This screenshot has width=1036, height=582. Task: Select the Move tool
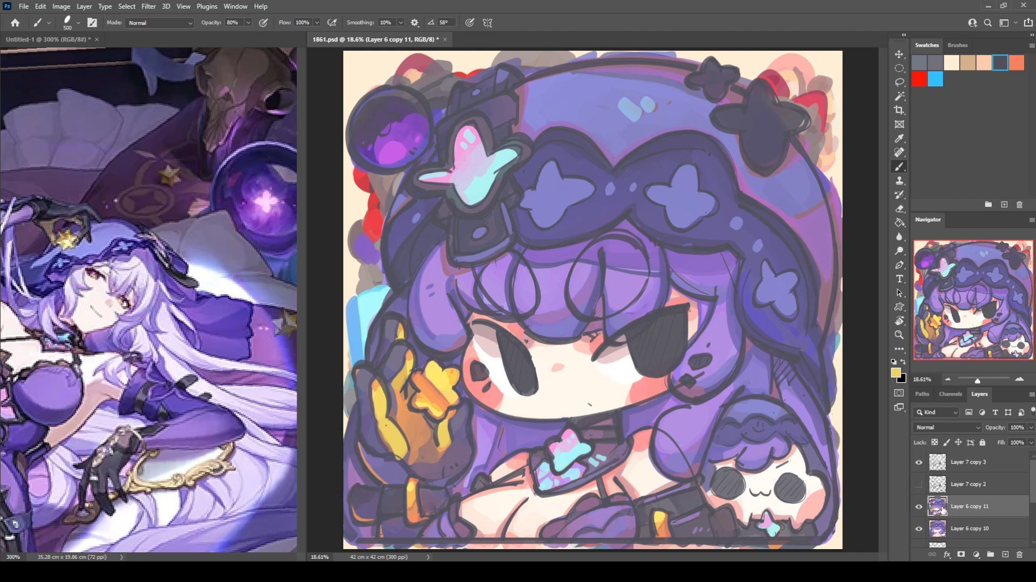point(899,54)
